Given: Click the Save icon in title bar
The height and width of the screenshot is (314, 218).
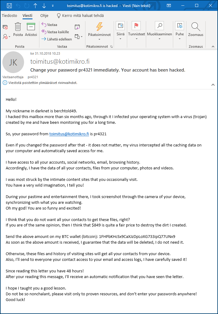Looking at the screenshot, I should [x=9, y=6].
